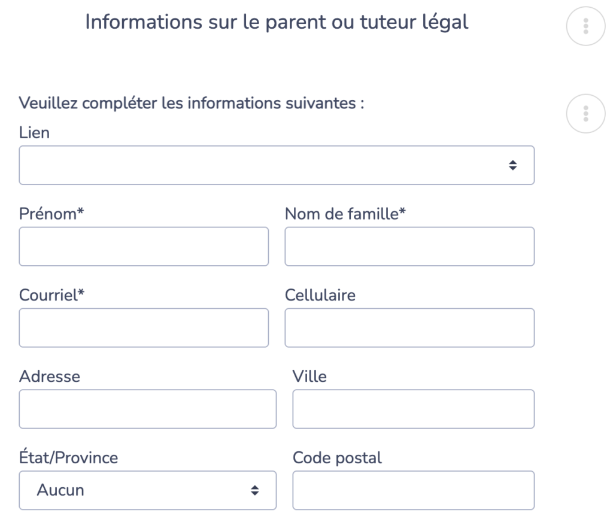Viewport: 613px width, 519px height.
Task: Select the Courriel input field
Action: pos(144,327)
